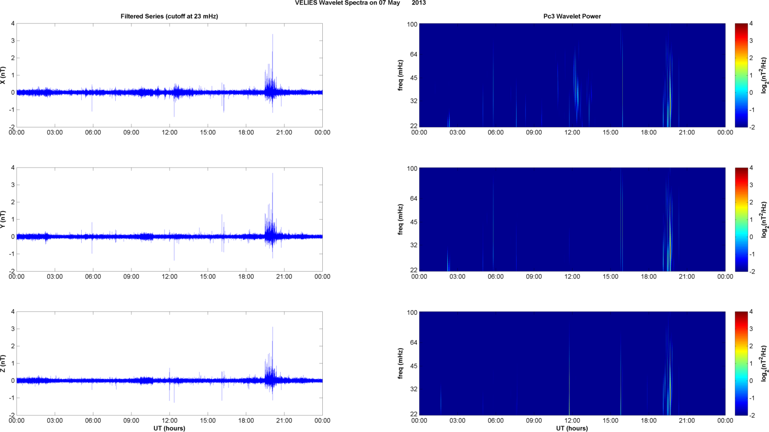This screenshot has height=432, width=769.
Task: Click the log2(nT²/Hz) label of Z spectrum colorbar
Action: click(x=764, y=363)
